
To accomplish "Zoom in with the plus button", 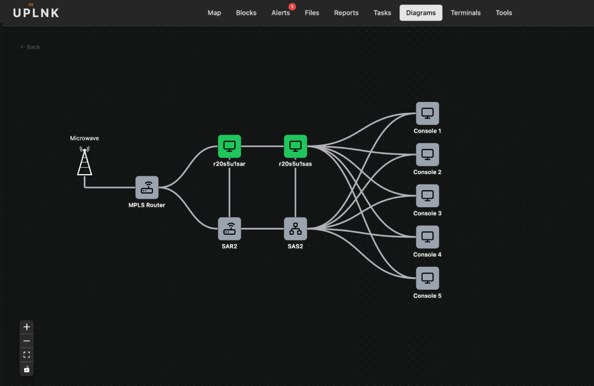I will (x=26, y=327).
